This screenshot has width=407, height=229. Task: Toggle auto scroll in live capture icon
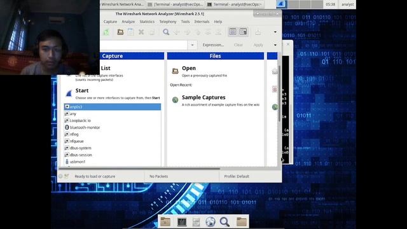(x=243, y=32)
